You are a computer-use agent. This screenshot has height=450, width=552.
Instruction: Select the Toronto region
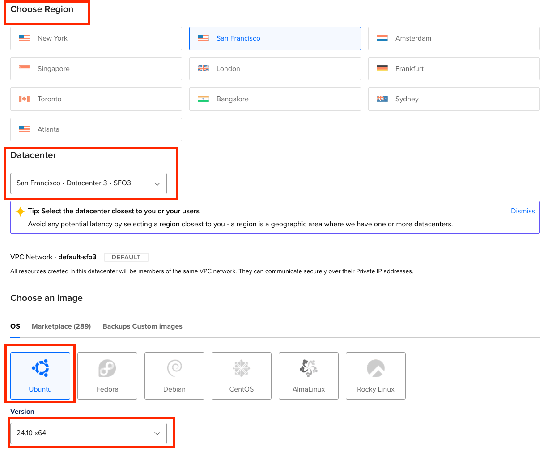[x=96, y=99]
